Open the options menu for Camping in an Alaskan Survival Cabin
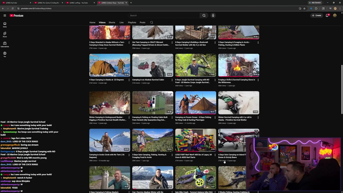 (172, 80)
